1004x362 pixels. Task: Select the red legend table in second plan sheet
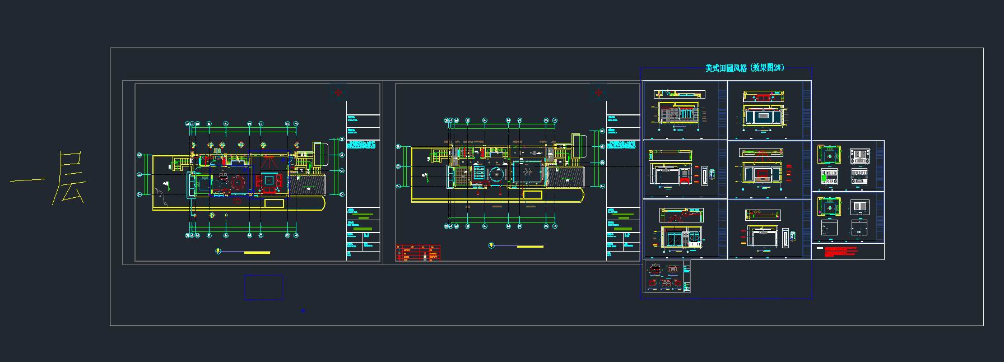tap(418, 253)
